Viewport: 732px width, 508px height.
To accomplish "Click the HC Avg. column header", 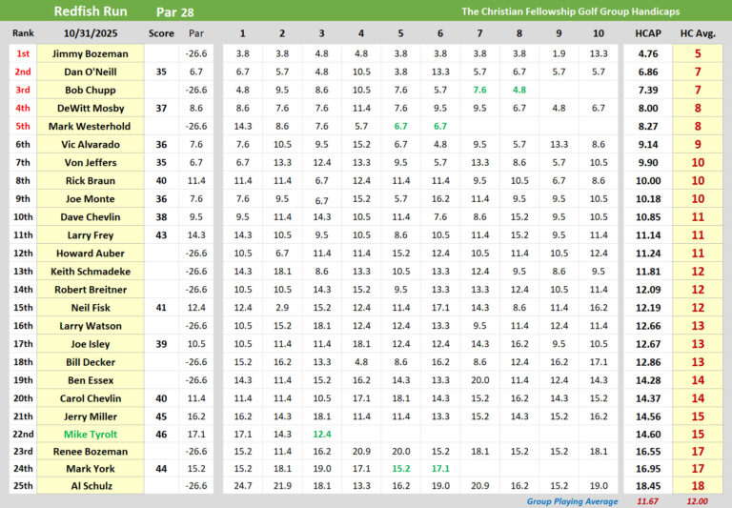I will pos(698,33).
